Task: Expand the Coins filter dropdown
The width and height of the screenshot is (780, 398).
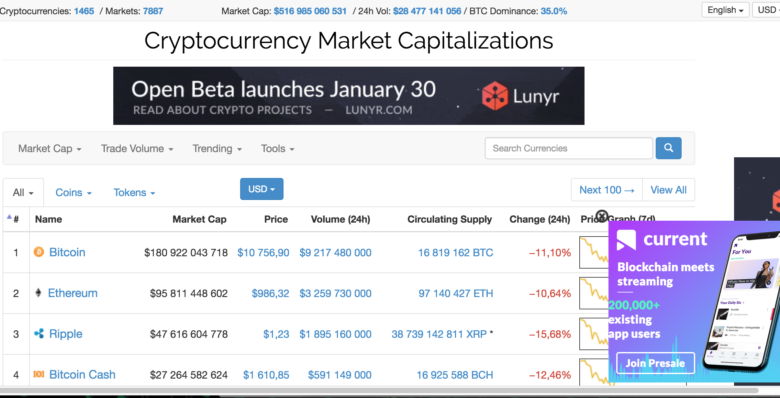Action: pyautogui.click(x=74, y=193)
